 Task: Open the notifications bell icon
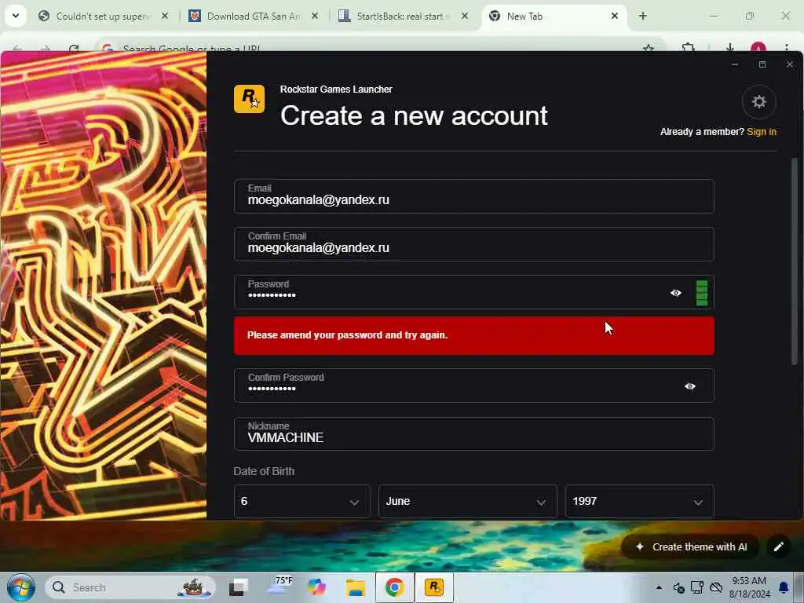[784, 587]
